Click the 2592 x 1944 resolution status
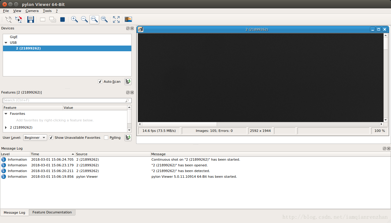This screenshot has height=223, width=391. pos(260,131)
